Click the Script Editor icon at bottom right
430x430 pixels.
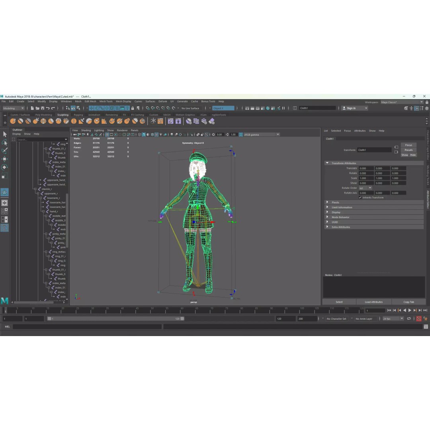426,326
